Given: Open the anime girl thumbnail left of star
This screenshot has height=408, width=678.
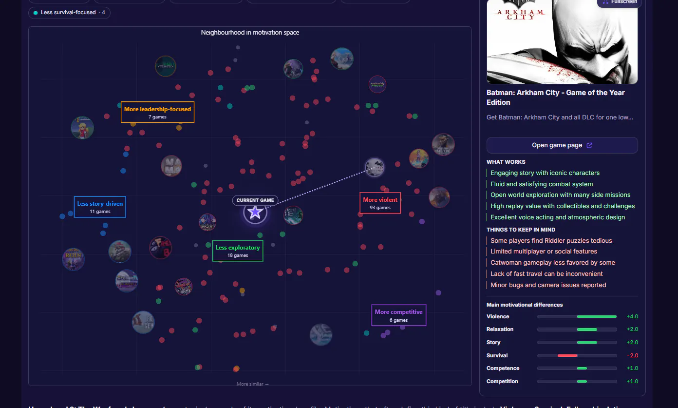Looking at the screenshot, I should pos(207,222).
